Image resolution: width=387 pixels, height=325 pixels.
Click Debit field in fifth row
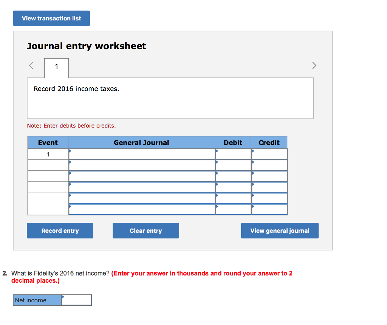tap(233, 198)
